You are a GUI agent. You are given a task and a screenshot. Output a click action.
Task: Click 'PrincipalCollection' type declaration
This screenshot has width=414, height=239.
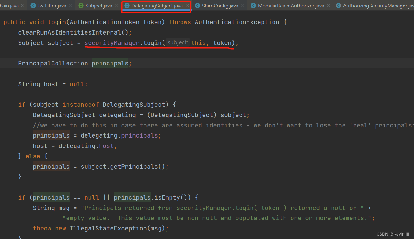53,63
